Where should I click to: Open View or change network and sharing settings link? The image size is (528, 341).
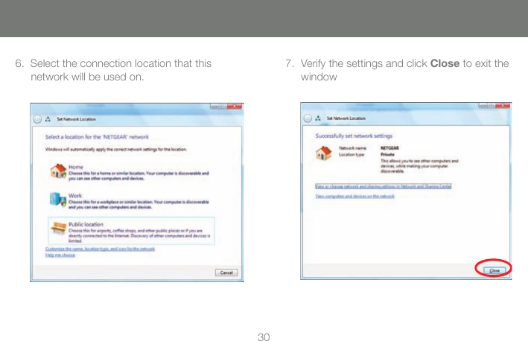click(x=384, y=186)
